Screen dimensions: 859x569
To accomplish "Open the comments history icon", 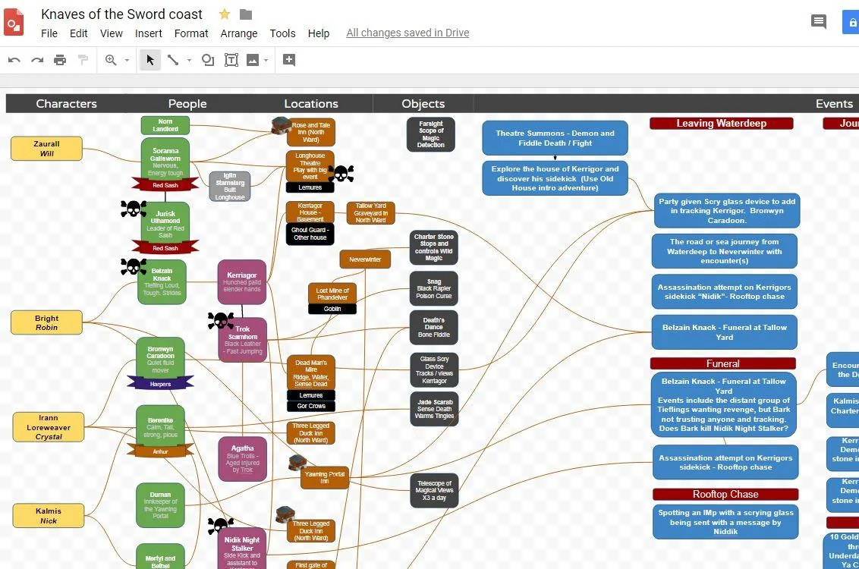I will [x=819, y=22].
